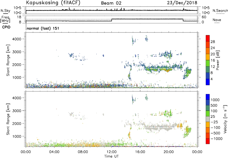The image size is (228, 158).
Task: Click the '60' Nave axis tick label
Action: click(x=204, y=17)
